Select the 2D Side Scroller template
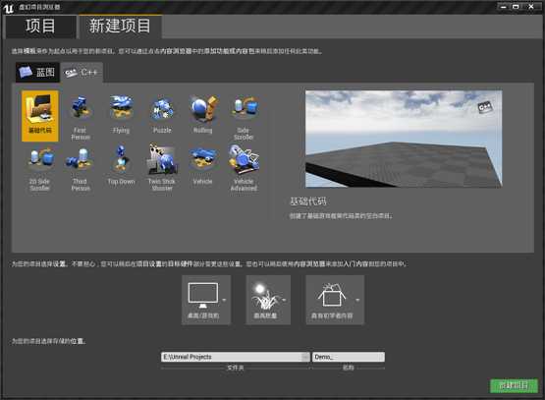The height and width of the screenshot is (400, 545). [x=39, y=168]
